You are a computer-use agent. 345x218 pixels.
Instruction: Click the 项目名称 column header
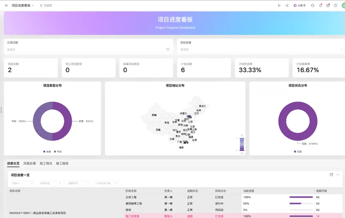(15, 191)
